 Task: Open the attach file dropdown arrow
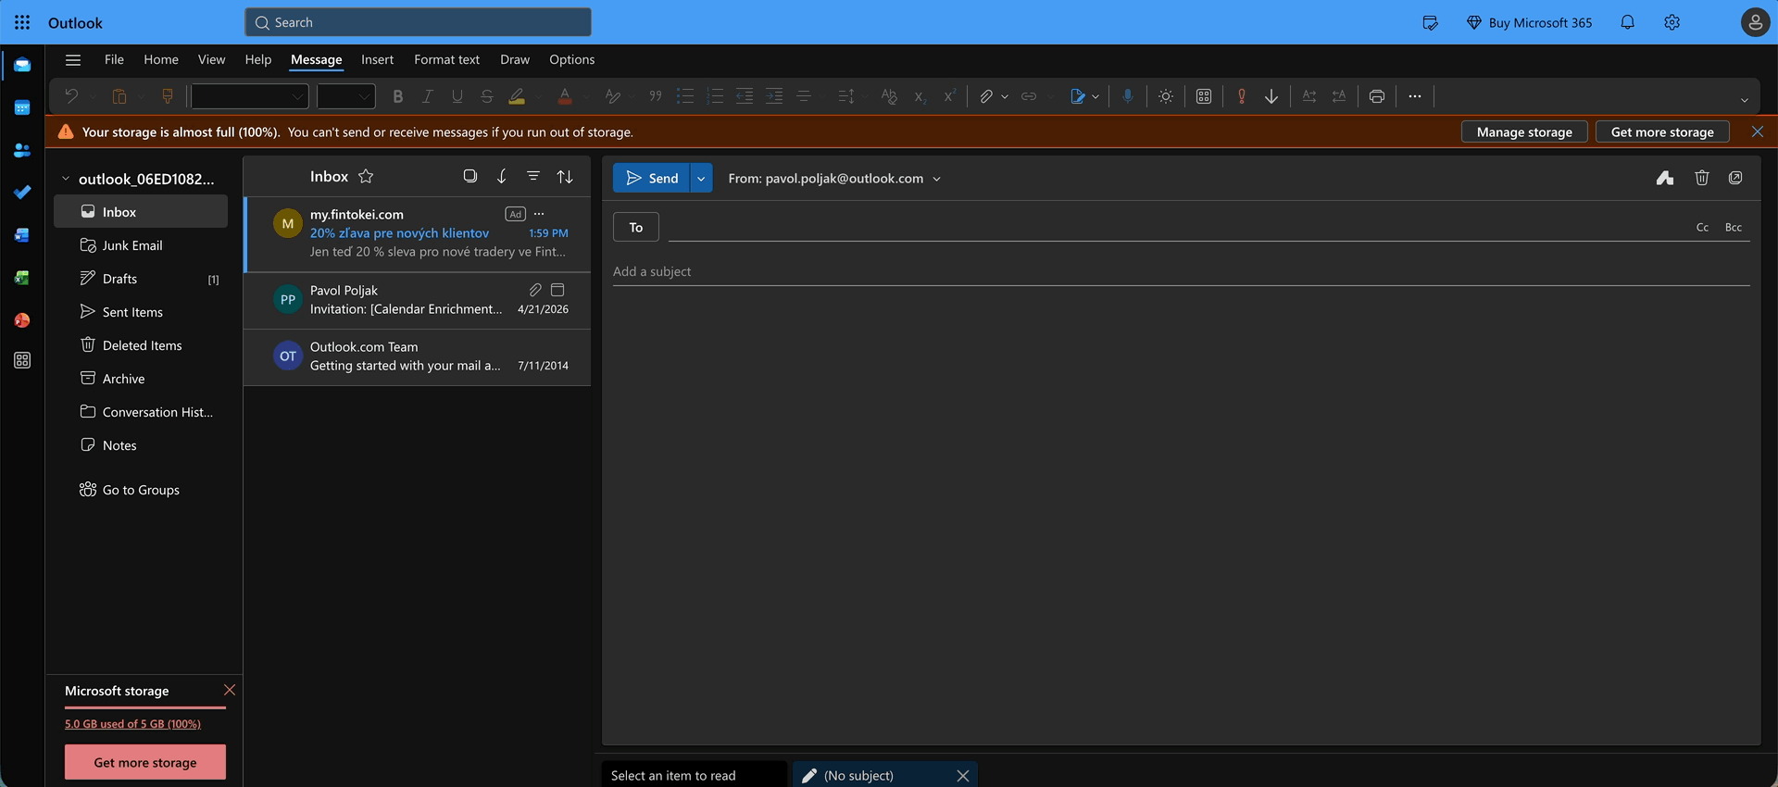[1005, 96]
